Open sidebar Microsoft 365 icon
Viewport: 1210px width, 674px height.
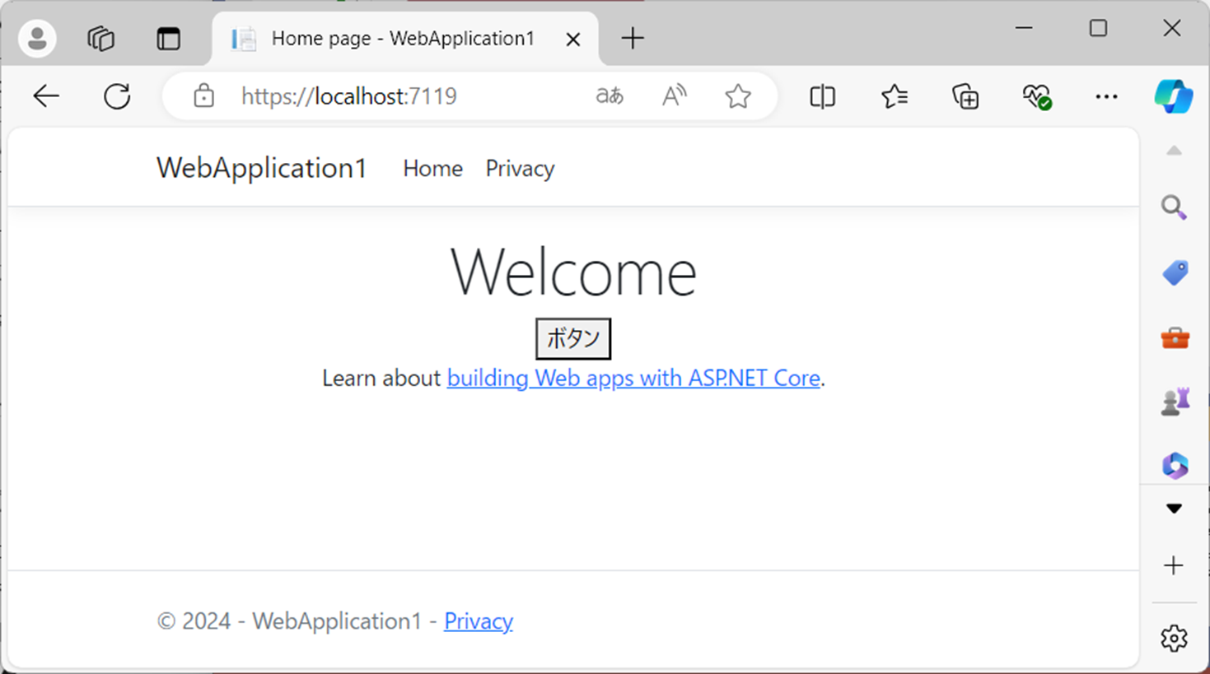click(1175, 466)
